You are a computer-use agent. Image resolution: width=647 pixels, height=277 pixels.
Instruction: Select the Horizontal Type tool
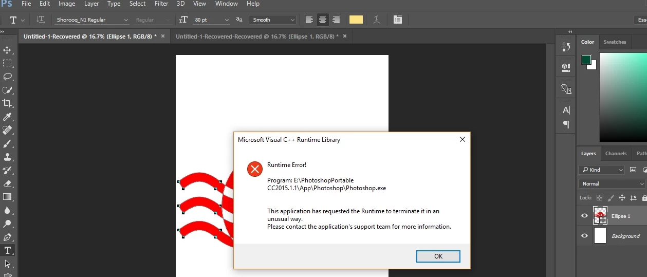coord(7,250)
